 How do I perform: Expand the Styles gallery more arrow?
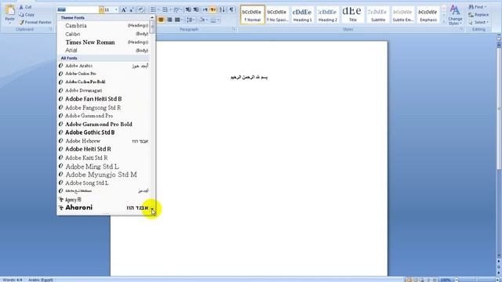(444, 22)
